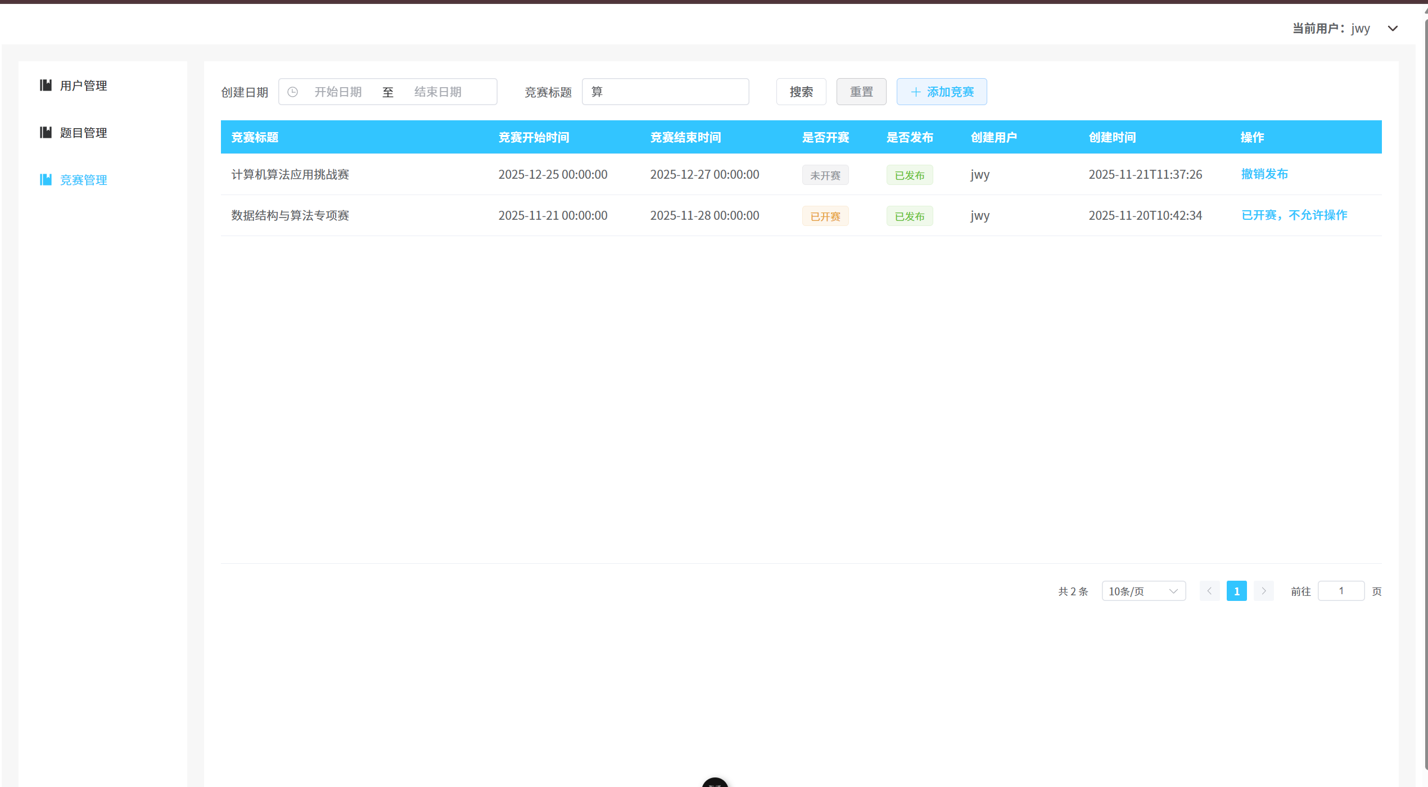The width and height of the screenshot is (1428, 787).
Task: Go to previous page arrow
Action: 1209,591
